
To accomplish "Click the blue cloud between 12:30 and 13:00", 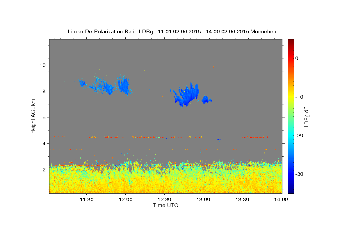I will (x=186, y=95).
